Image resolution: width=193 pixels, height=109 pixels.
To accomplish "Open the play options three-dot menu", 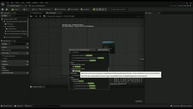I will [106, 9].
